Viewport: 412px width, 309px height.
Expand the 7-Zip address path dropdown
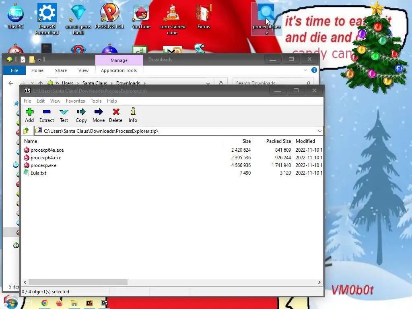tap(319, 131)
